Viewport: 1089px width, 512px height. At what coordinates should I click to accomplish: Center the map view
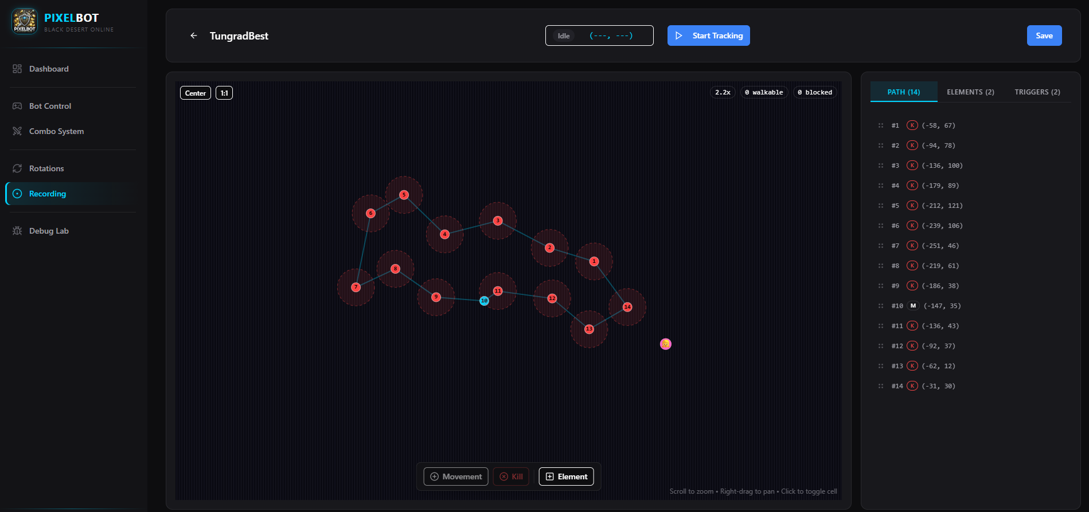point(196,93)
